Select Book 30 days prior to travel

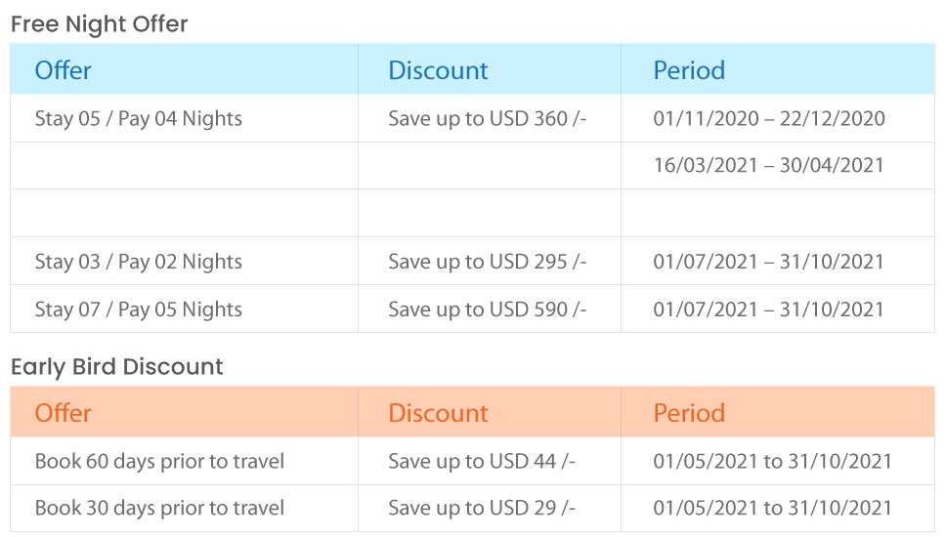(159, 508)
